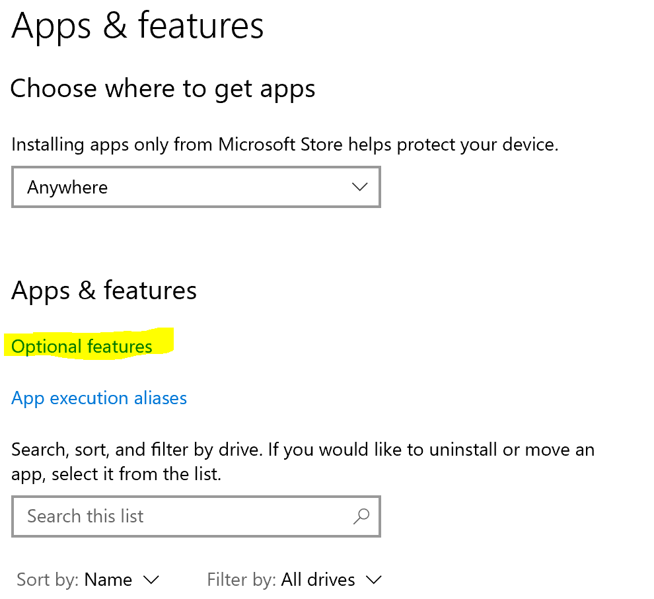Select the All drives filter value
654x599 pixels.
coord(318,580)
